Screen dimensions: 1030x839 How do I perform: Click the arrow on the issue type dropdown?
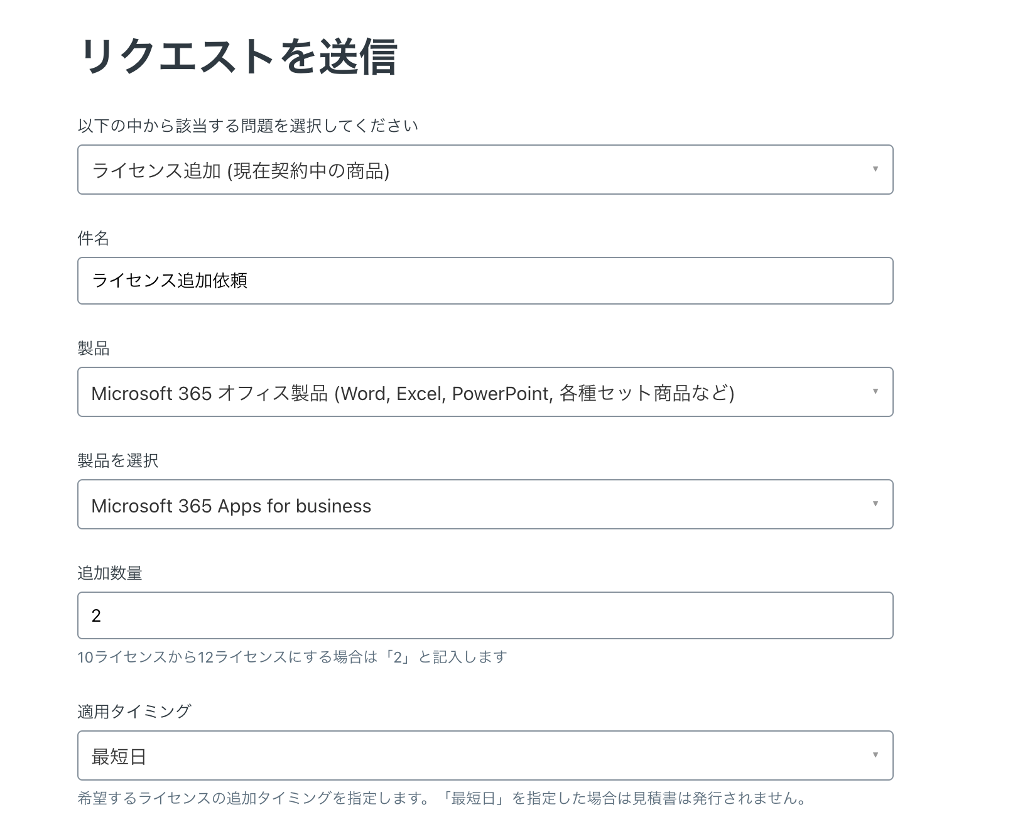tap(875, 169)
